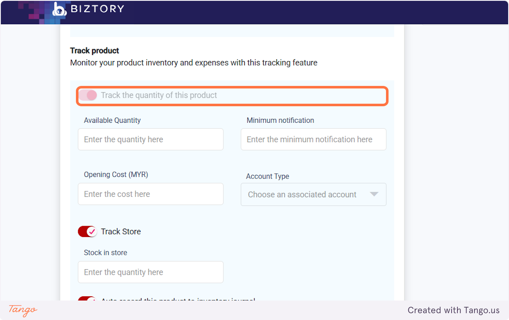Image resolution: width=509 pixels, height=320 pixels.
Task: Click the Minimum notification input field
Action: click(313, 139)
